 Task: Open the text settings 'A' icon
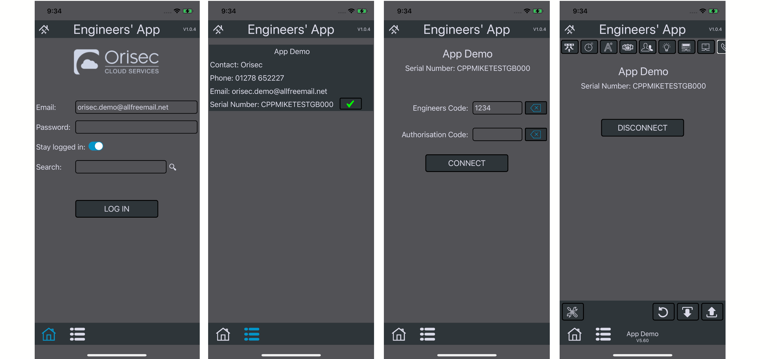click(x=608, y=47)
